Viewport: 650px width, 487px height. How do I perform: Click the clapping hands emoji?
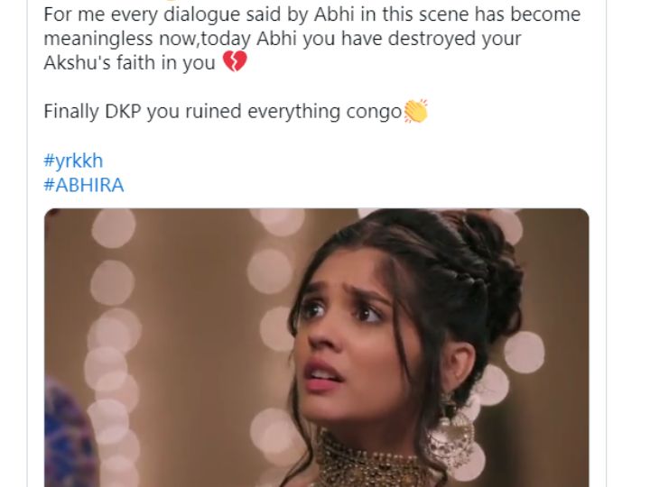416,111
